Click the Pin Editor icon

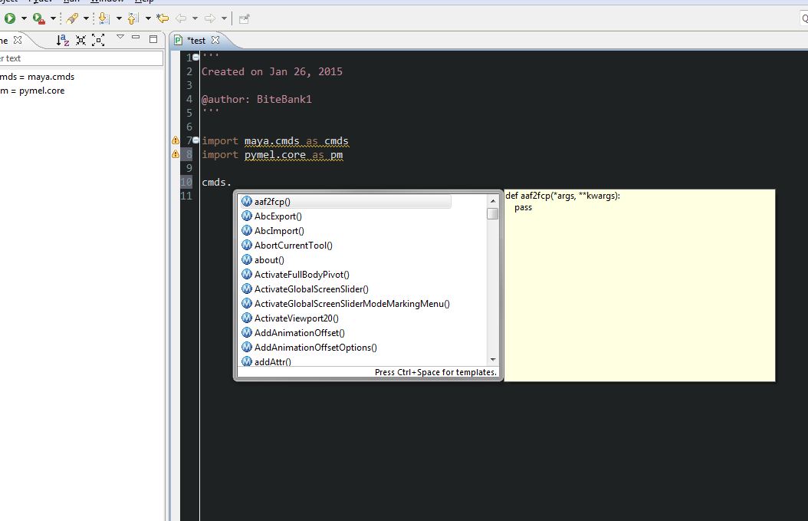245,19
